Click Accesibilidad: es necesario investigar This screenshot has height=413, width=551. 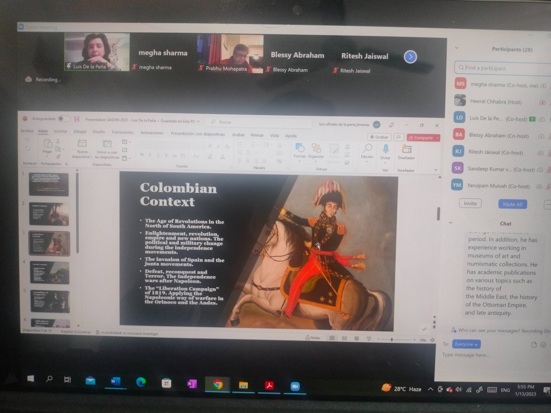(x=127, y=333)
